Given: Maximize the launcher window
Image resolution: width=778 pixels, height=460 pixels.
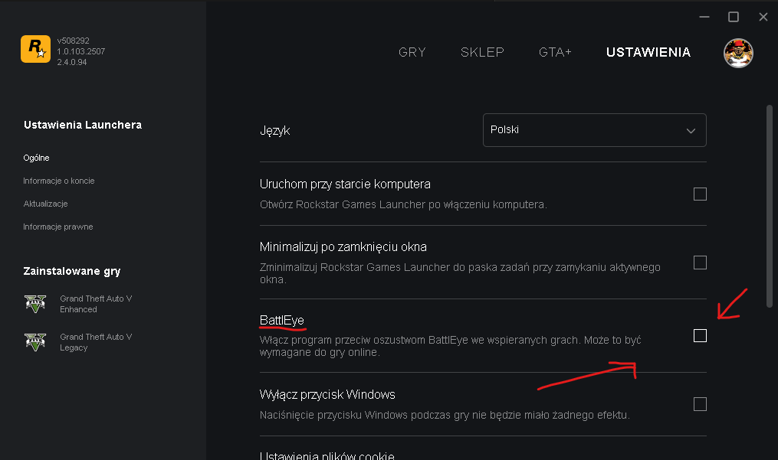Looking at the screenshot, I should 733,16.
